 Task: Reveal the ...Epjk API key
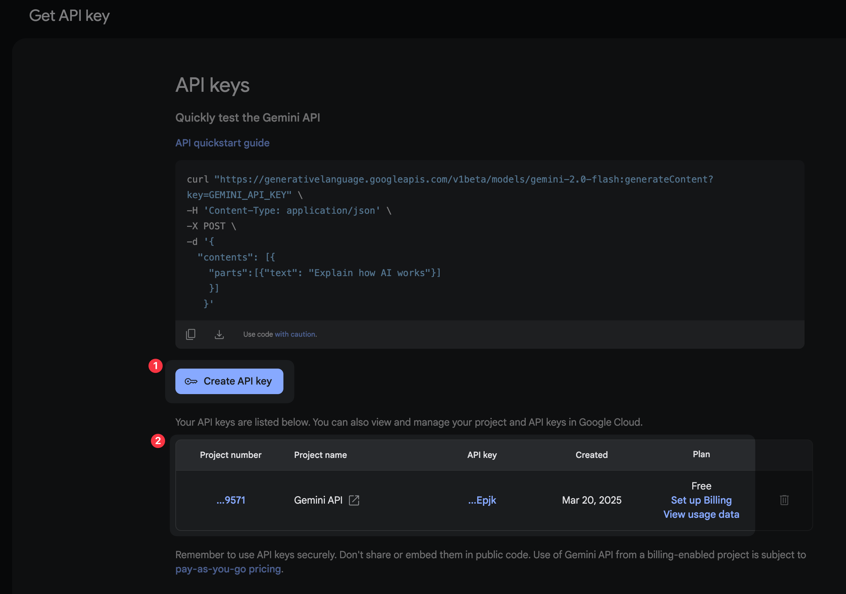pyautogui.click(x=482, y=500)
